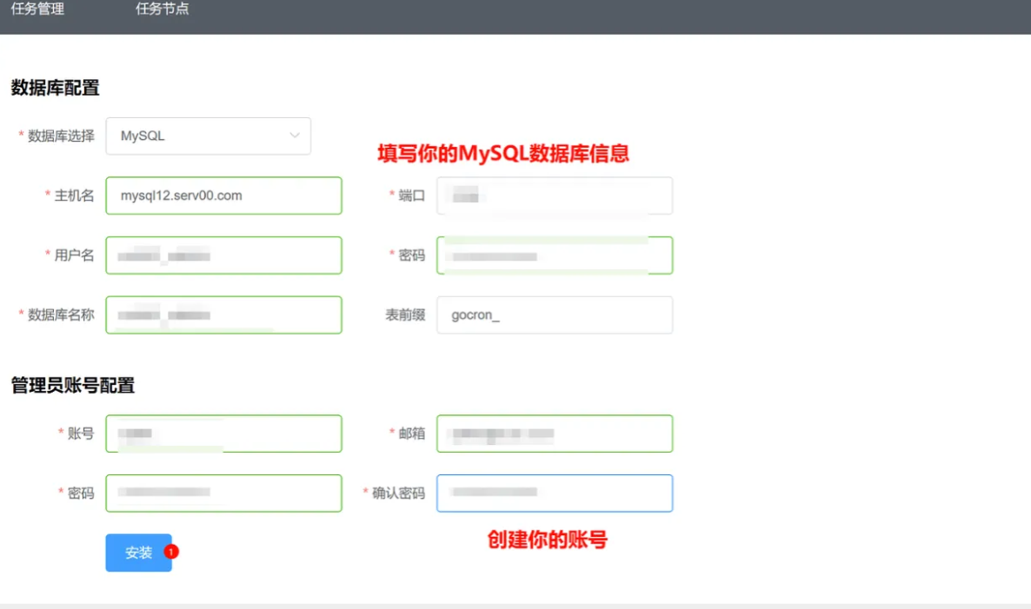This screenshot has height=609, width=1031.
Task: Click the 表前缀 field containing gocron_
Action: coord(554,315)
